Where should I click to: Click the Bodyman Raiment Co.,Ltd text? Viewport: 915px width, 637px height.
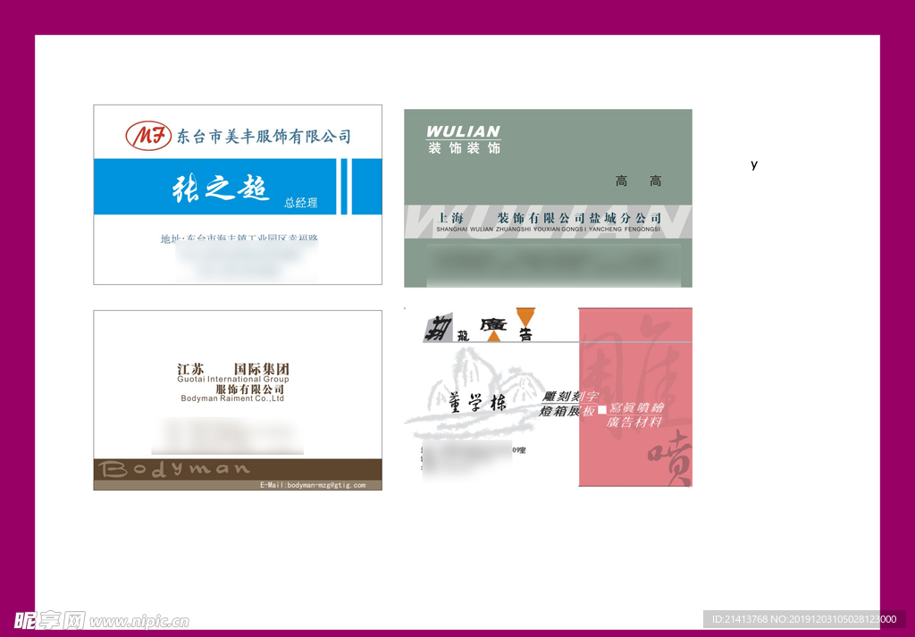(232, 398)
